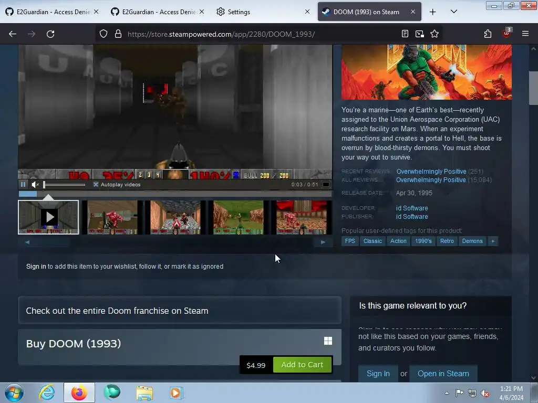538x403 pixels.
Task: Open developer id Software link
Action: tap(412, 208)
